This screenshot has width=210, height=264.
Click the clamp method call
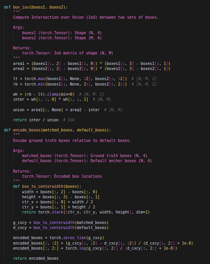pyautogui.click(x=53, y=94)
